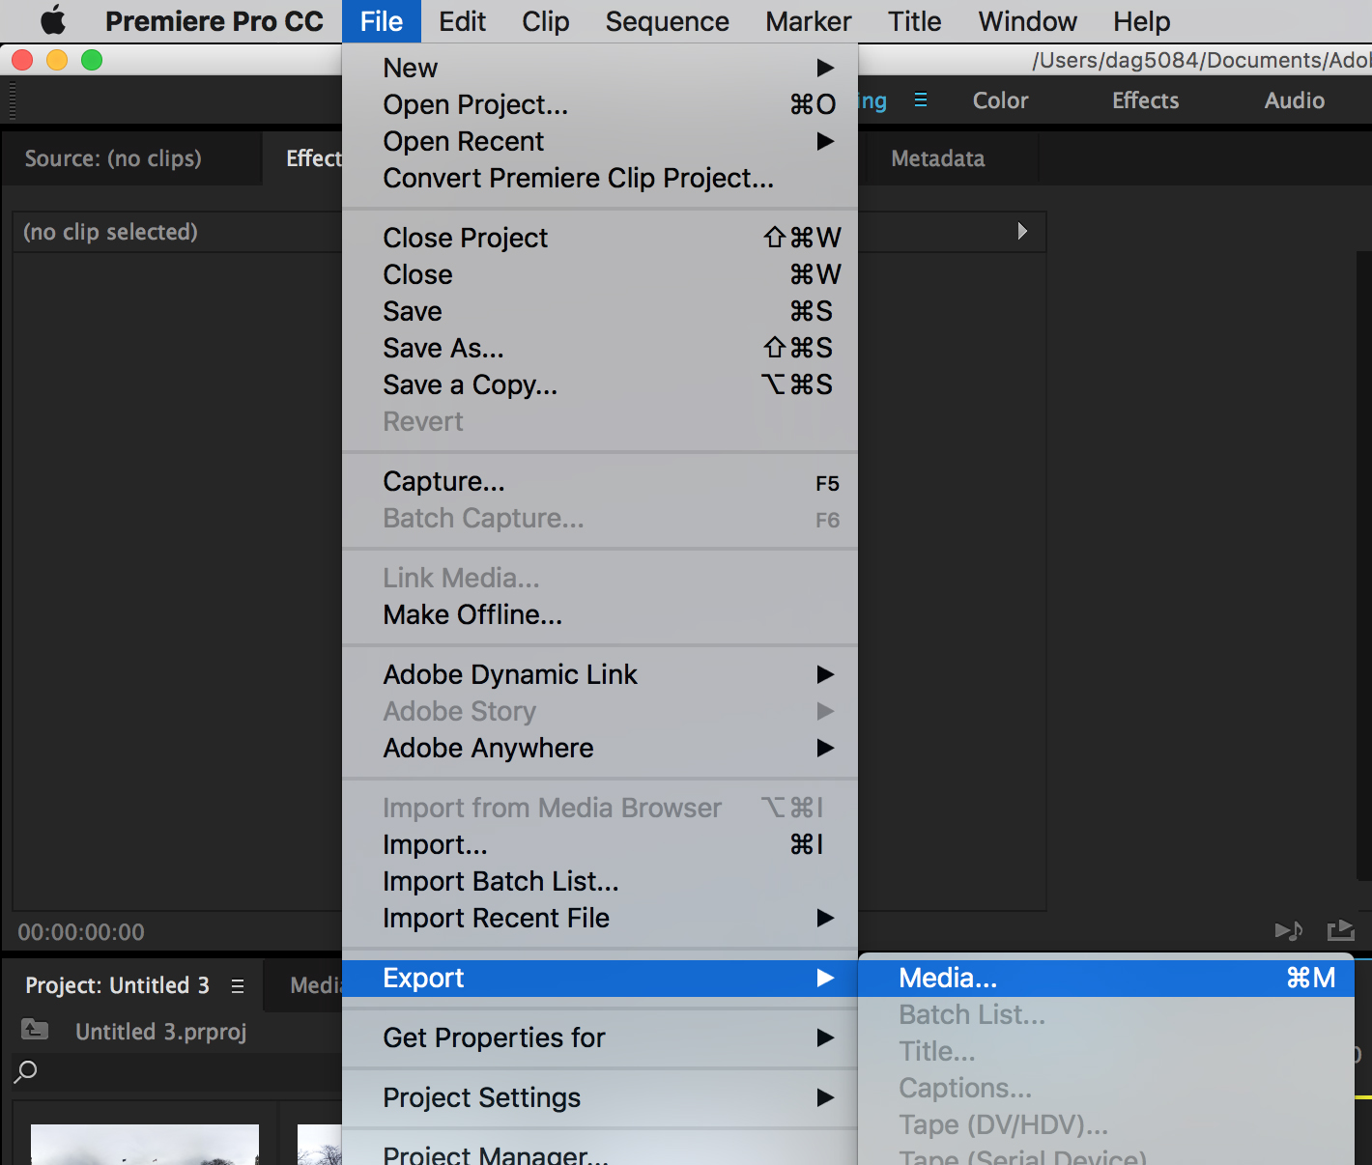The width and height of the screenshot is (1372, 1165).
Task: Expand the Get Properties for submenu
Action: (x=600, y=1037)
